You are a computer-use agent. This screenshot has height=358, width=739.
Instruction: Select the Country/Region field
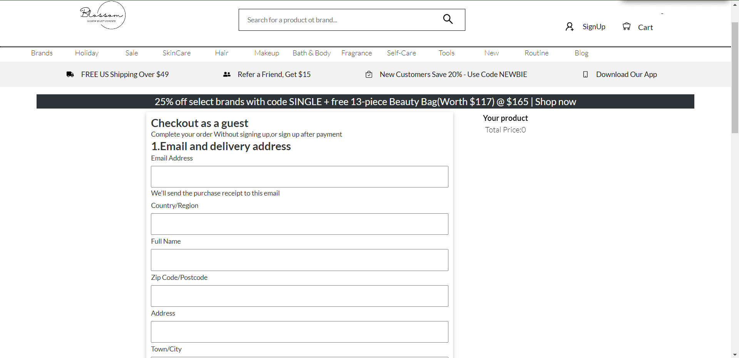pos(299,224)
